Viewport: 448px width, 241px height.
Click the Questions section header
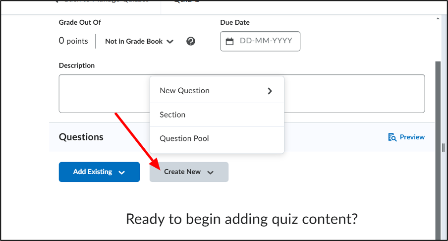[81, 137]
